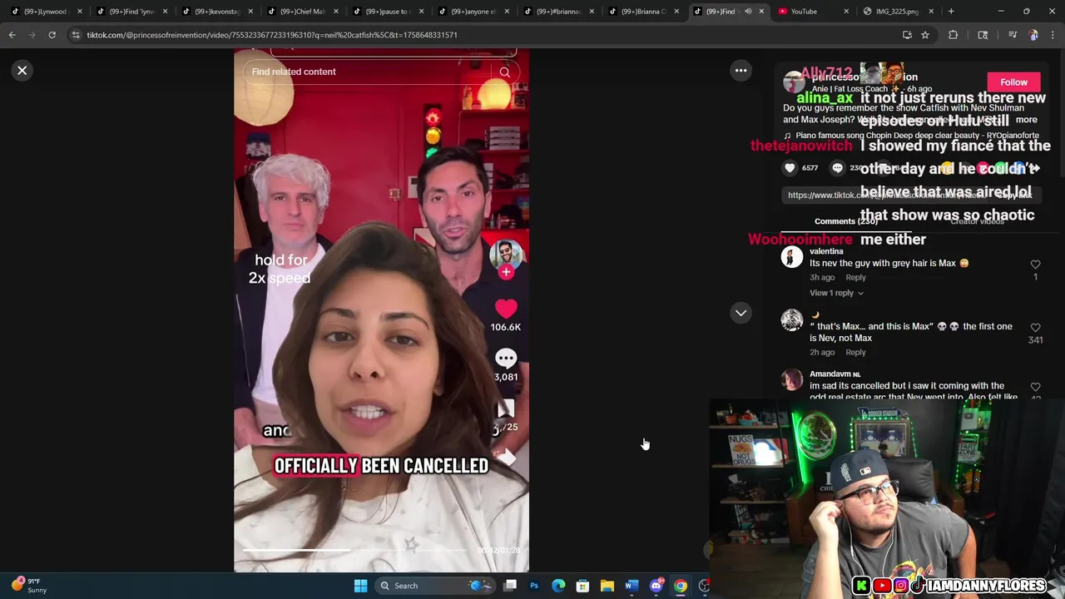Follow creator via red plus on avatar
Viewport: 1065px width, 599px height.
pos(506,272)
